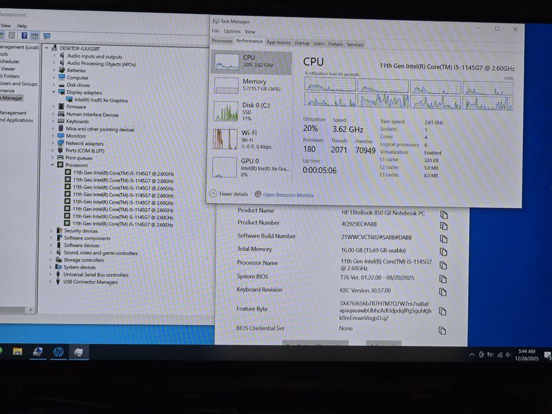Expand the Batteries node
Viewport: 552px width, 414px height.
click(x=54, y=70)
